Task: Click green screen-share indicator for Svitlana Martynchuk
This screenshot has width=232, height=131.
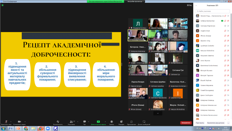Action: pos(222,21)
